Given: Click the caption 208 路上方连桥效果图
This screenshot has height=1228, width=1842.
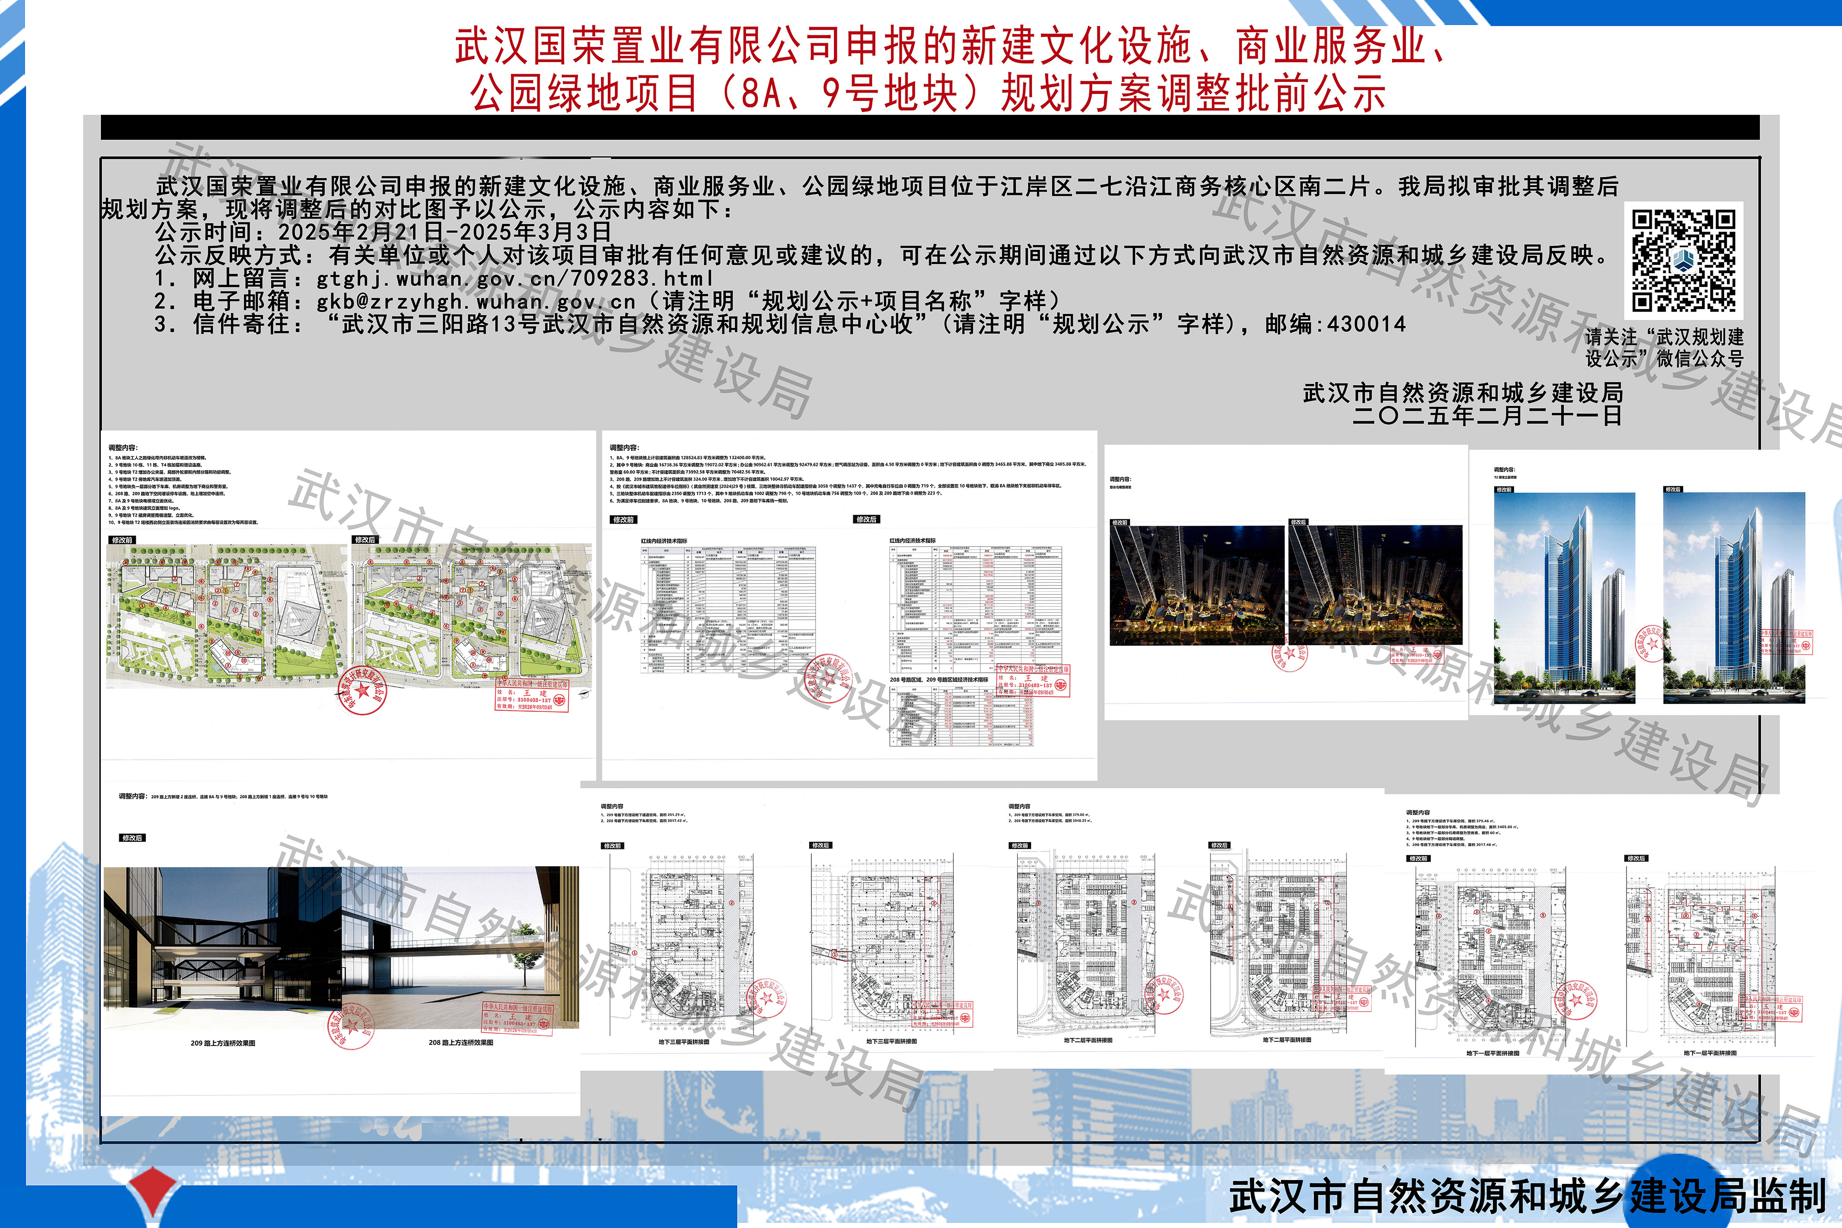Looking at the screenshot, I should 460,1042.
